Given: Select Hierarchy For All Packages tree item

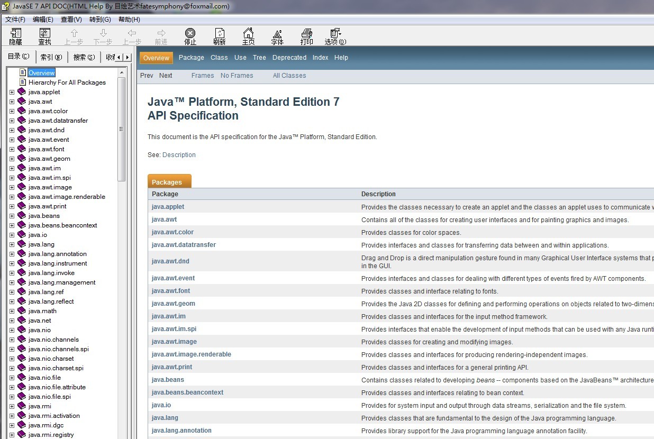Looking at the screenshot, I should click(67, 83).
